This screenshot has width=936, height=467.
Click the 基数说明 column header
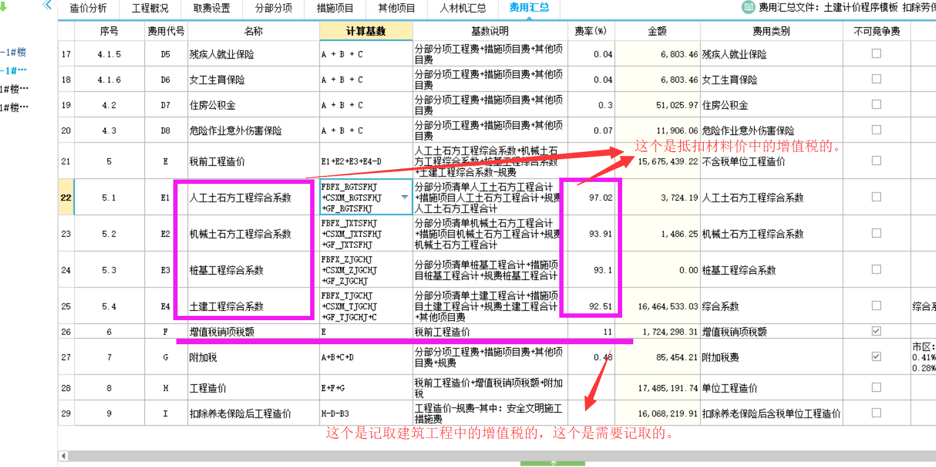click(x=490, y=31)
